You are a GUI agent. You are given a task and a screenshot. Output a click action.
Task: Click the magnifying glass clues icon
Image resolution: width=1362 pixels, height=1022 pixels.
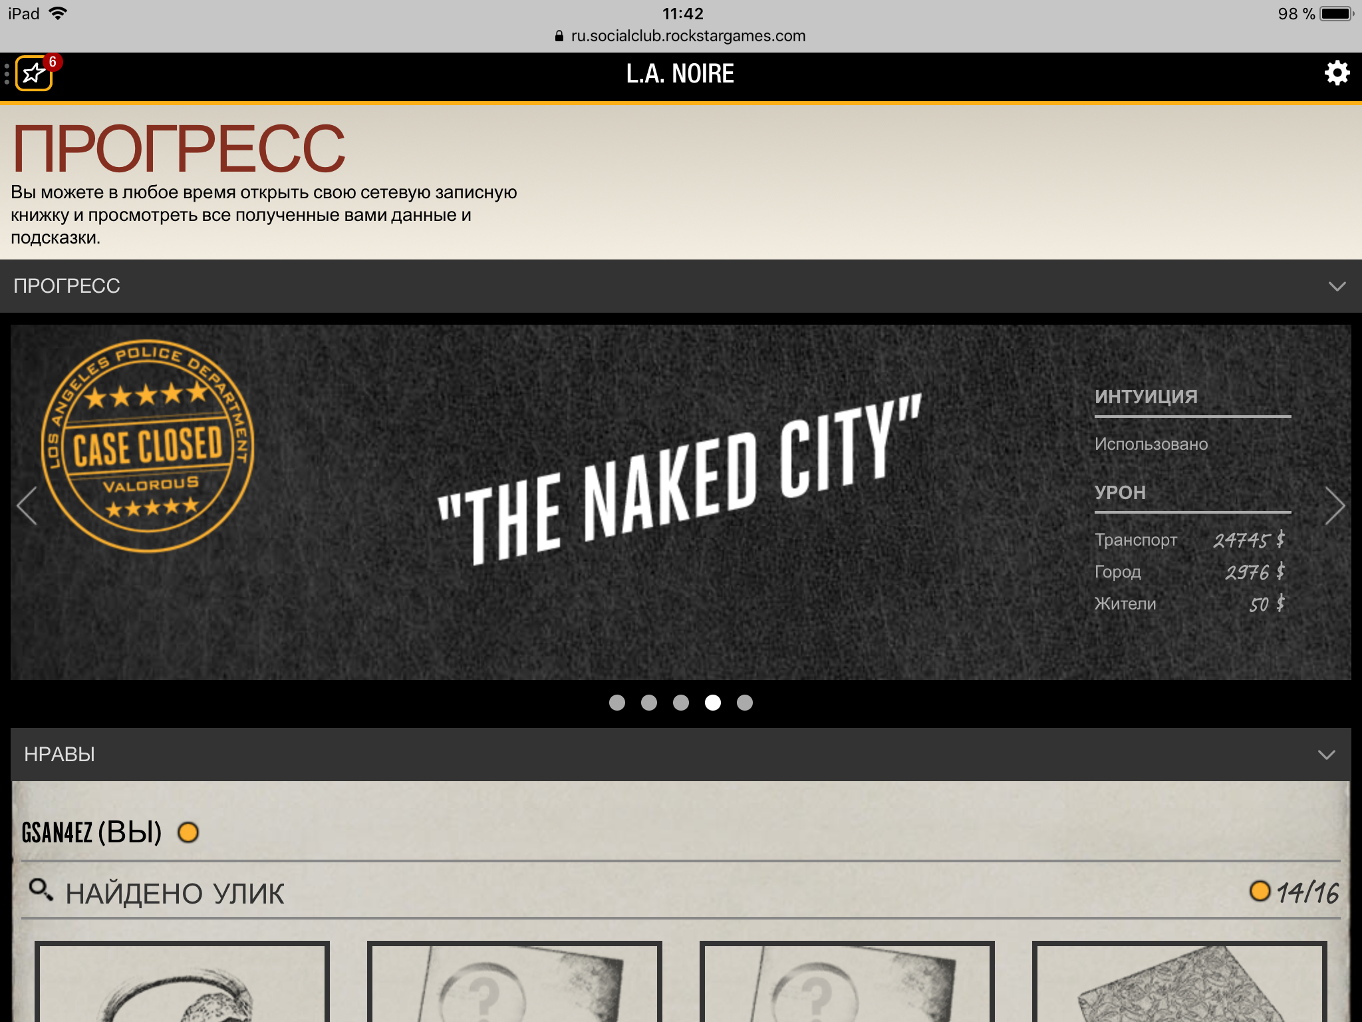[x=41, y=890]
